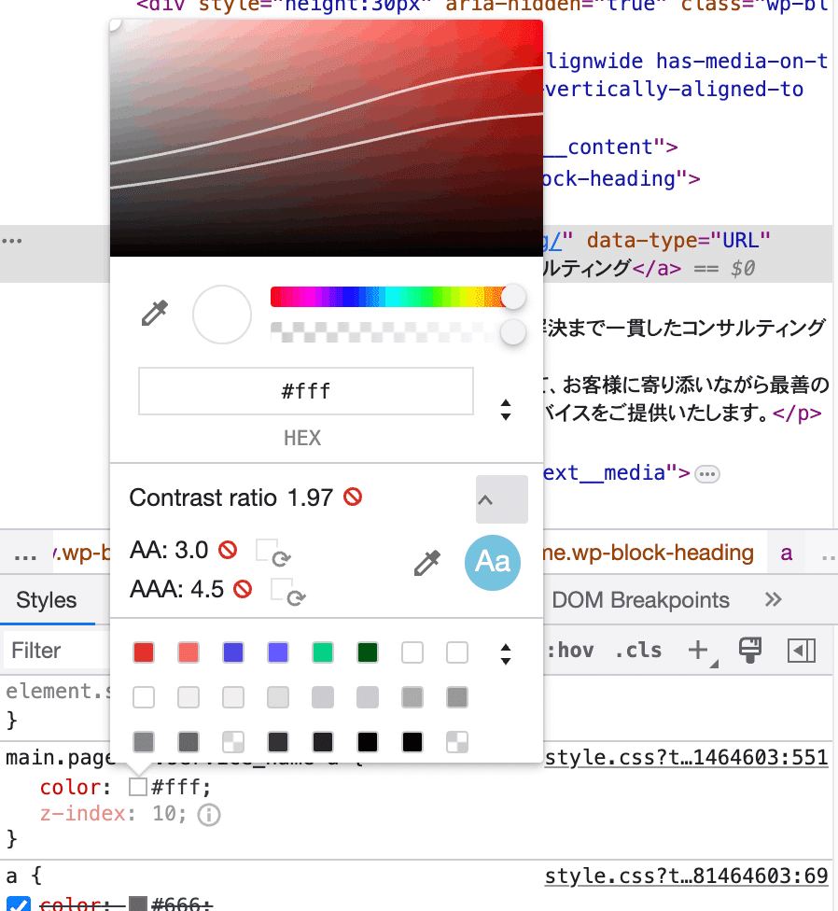Toggle the computed styles sidebar pane
838x911 pixels.
click(802, 651)
